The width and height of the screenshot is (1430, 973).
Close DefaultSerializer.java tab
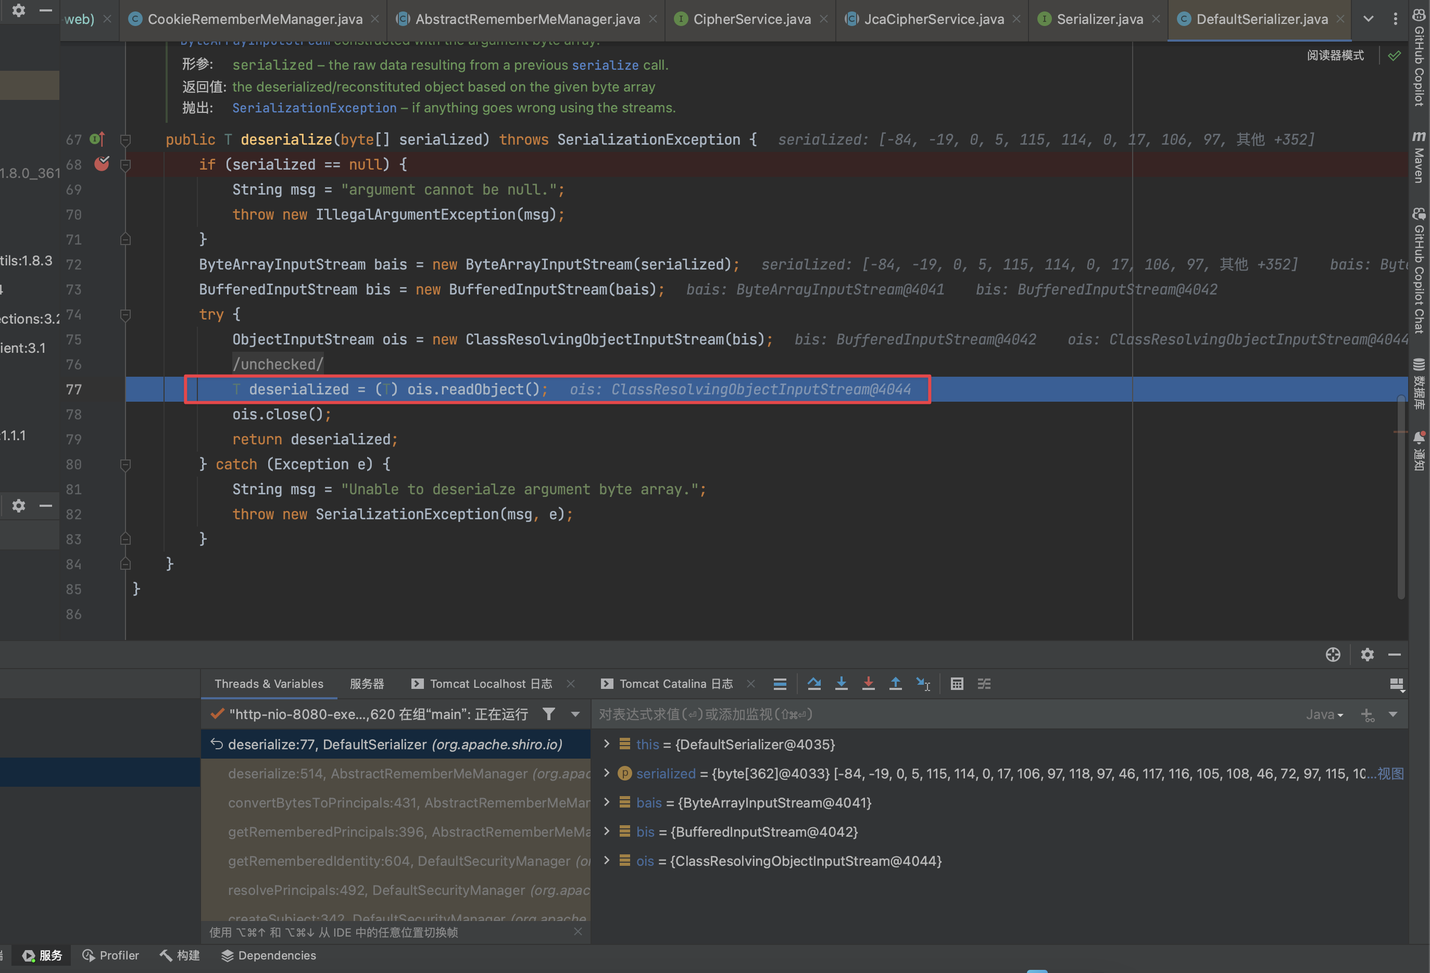pyautogui.click(x=1340, y=19)
